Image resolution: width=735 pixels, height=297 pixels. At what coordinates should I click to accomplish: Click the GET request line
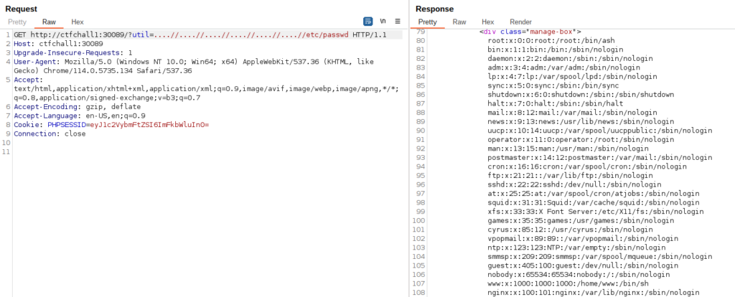tap(200, 35)
